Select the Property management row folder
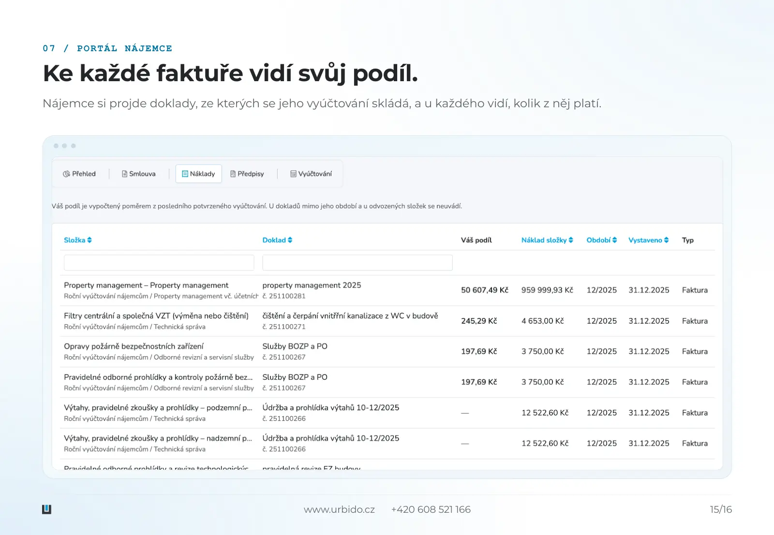The image size is (774, 535). click(x=146, y=285)
